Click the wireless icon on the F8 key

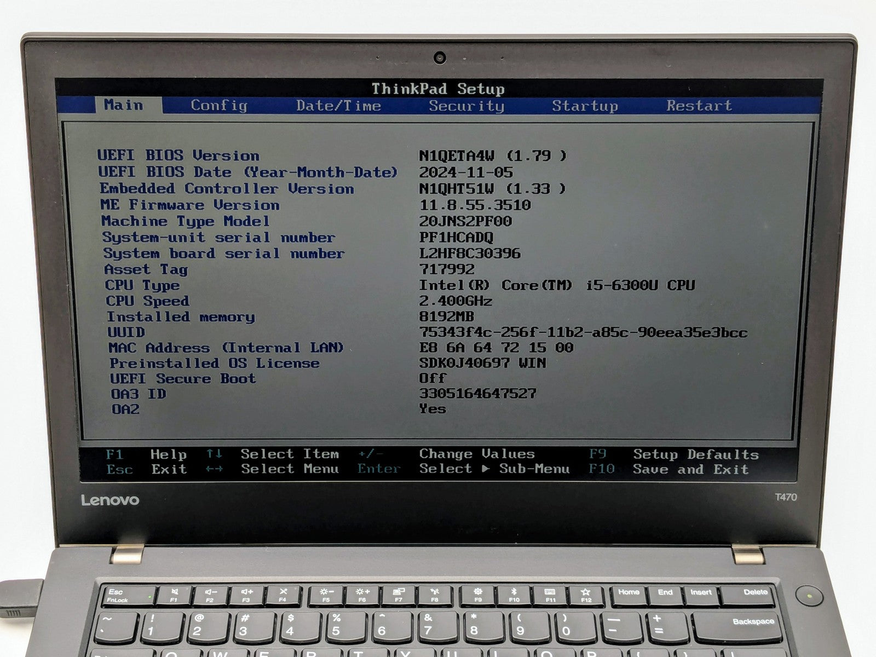(435, 592)
